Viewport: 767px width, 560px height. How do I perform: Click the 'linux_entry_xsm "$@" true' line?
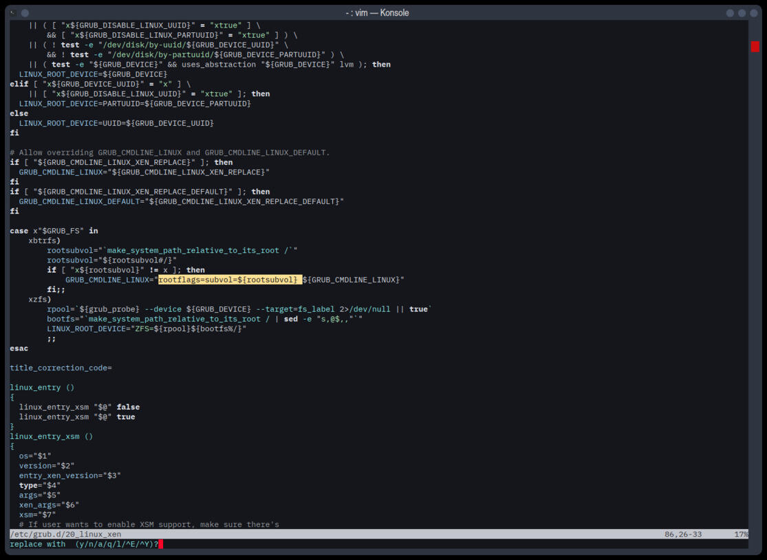pos(77,416)
